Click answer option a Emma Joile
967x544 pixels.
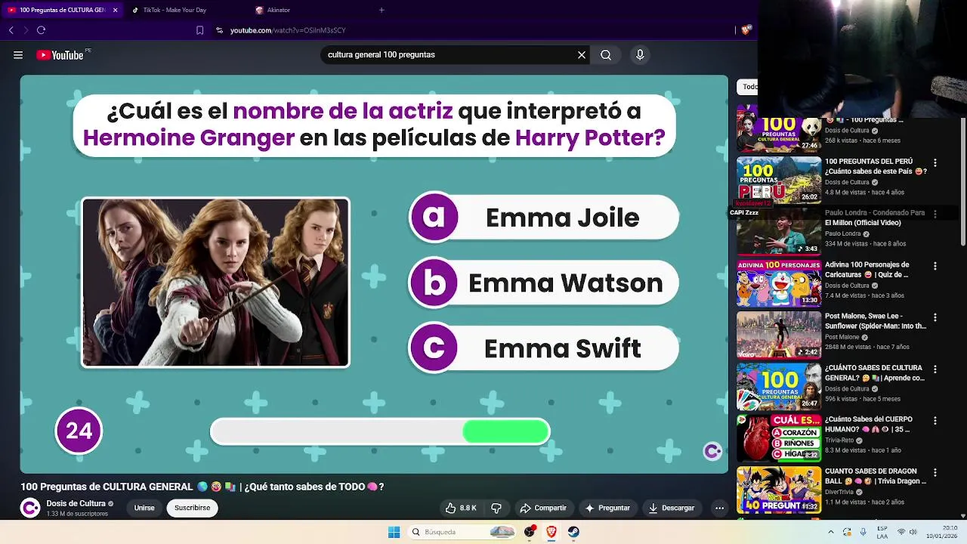coord(544,218)
